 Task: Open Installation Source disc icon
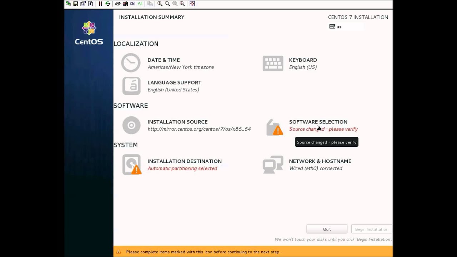[131, 125]
